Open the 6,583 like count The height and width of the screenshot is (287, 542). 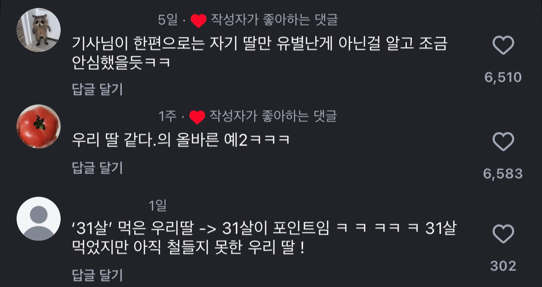(x=503, y=174)
